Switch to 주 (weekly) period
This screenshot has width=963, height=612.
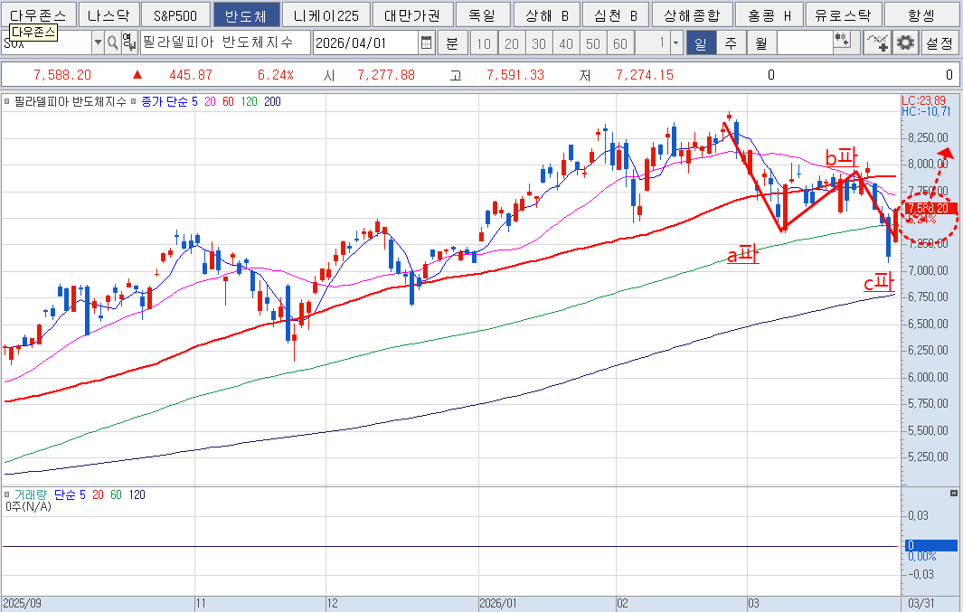(731, 42)
